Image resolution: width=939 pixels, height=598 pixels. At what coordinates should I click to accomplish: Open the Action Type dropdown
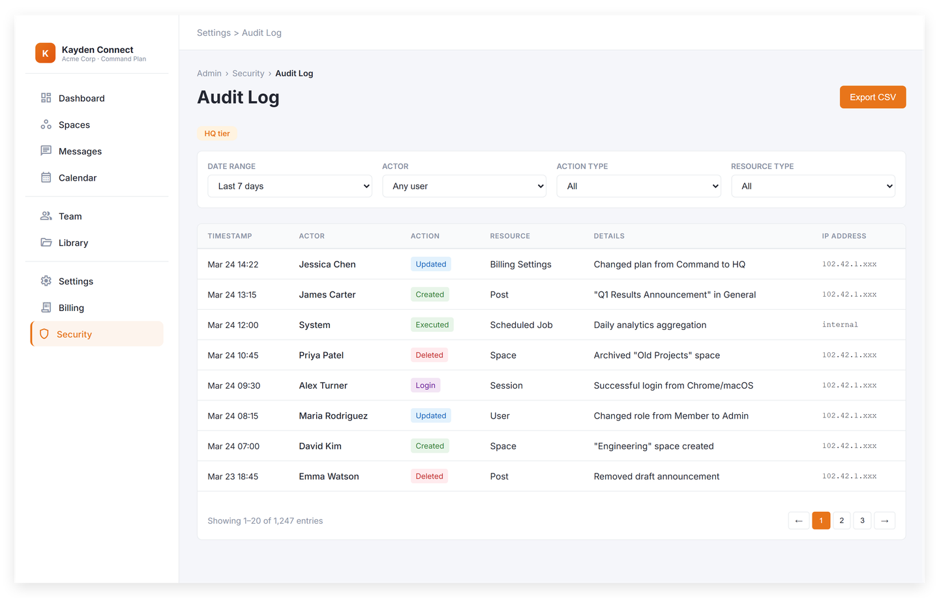coord(638,186)
